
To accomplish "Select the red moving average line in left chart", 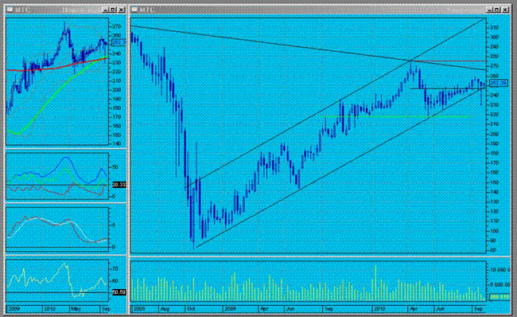I will [56, 67].
